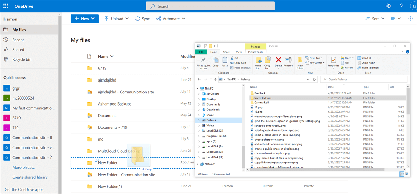The width and height of the screenshot is (417, 194).
Task: Click the Delete icon in Explorer ribbon
Action: [x=278, y=61]
